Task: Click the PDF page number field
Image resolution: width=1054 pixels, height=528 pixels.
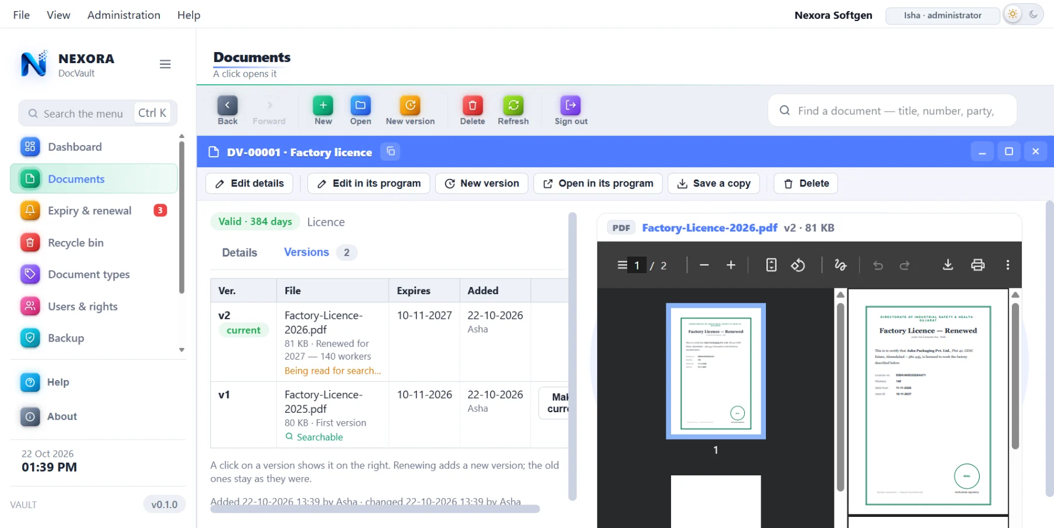Action: point(637,265)
